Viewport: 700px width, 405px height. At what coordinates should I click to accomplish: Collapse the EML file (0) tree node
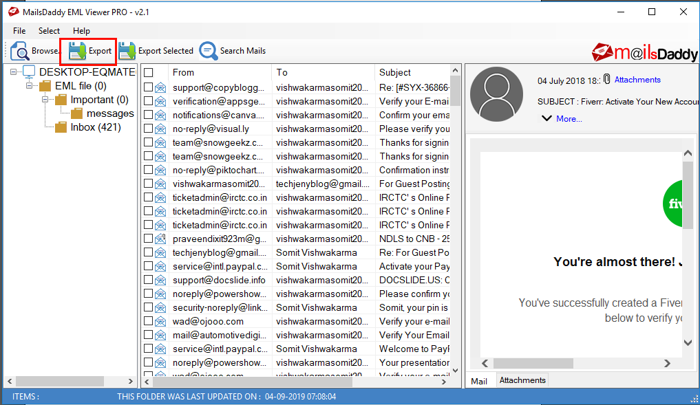tap(29, 86)
